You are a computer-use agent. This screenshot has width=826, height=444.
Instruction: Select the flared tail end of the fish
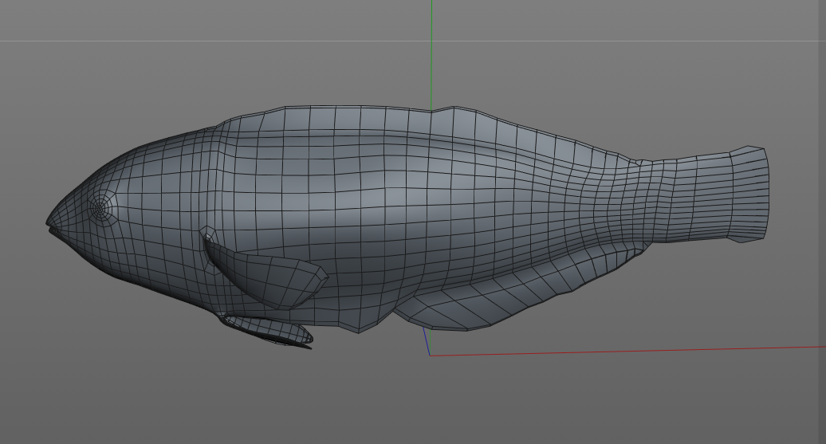coord(749,194)
